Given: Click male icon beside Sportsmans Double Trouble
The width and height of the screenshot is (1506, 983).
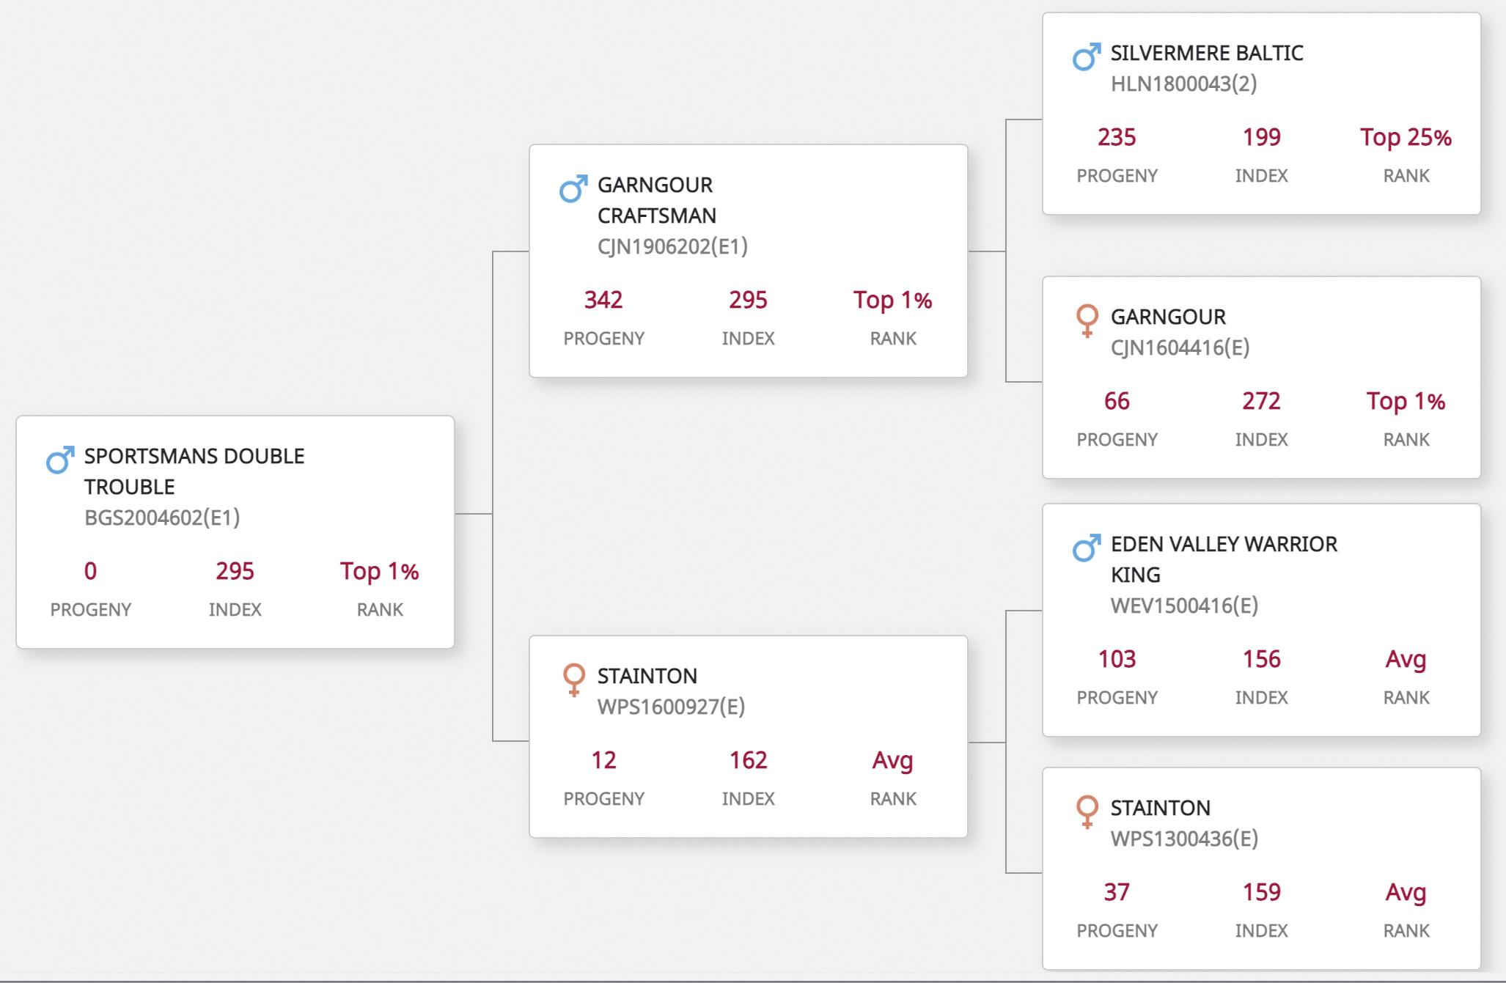Looking at the screenshot, I should 60,460.
